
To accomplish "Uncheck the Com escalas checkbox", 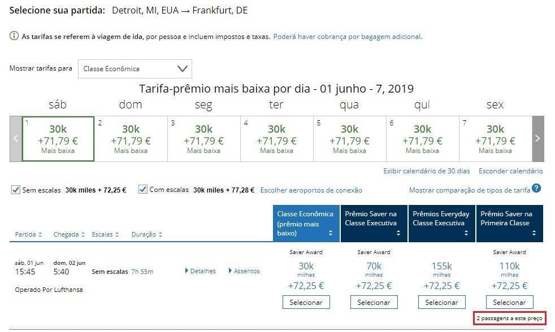I will click(x=143, y=190).
